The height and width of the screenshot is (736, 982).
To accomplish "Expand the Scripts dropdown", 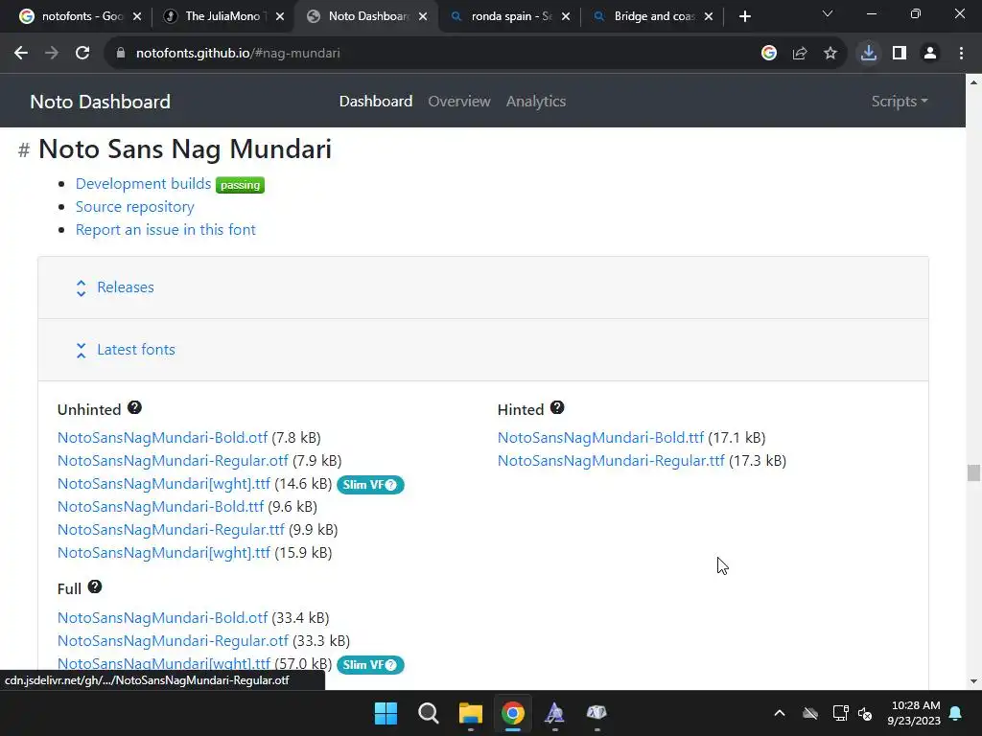I will 900,102.
